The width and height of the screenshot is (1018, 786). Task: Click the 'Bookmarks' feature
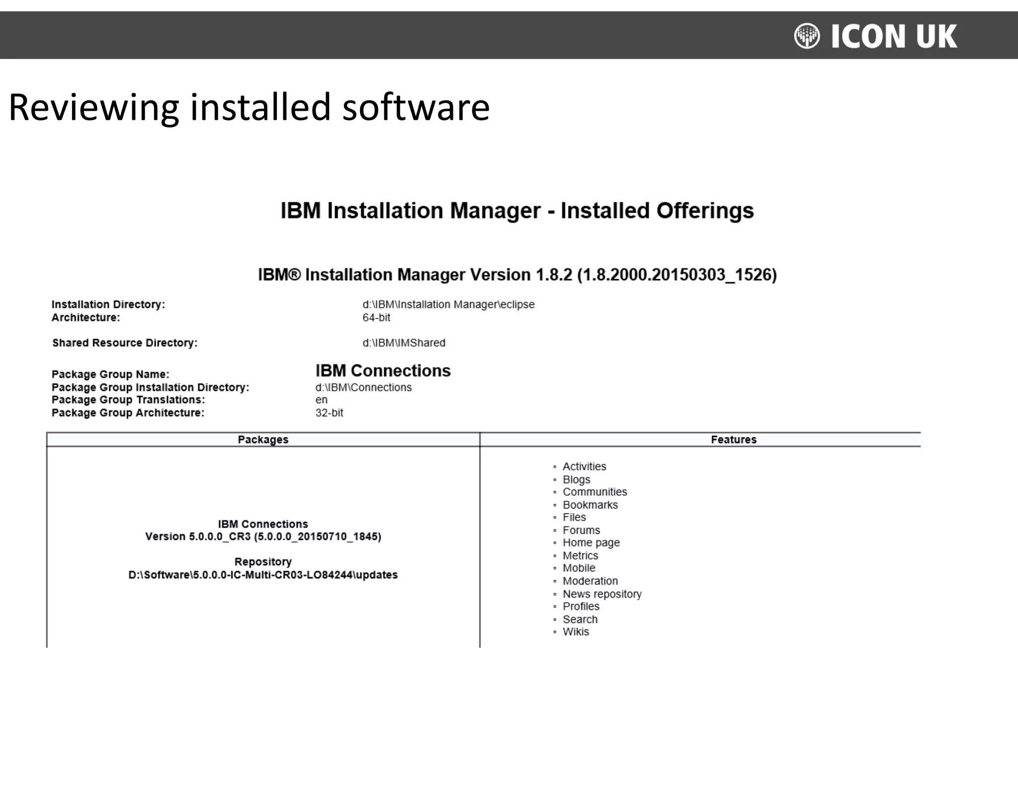590,505
